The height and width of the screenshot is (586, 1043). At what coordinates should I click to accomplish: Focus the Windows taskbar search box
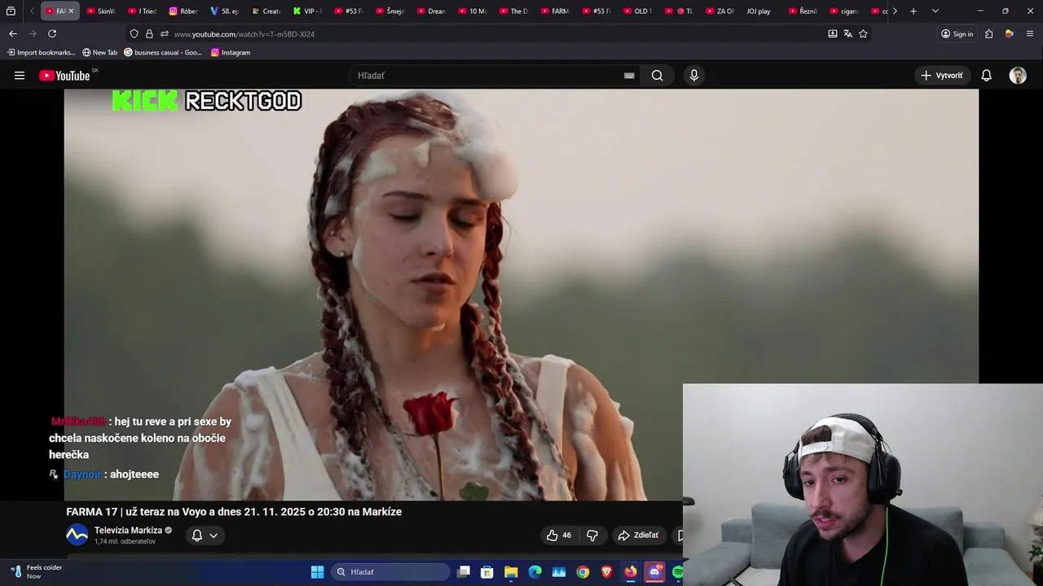pos(391,572)
